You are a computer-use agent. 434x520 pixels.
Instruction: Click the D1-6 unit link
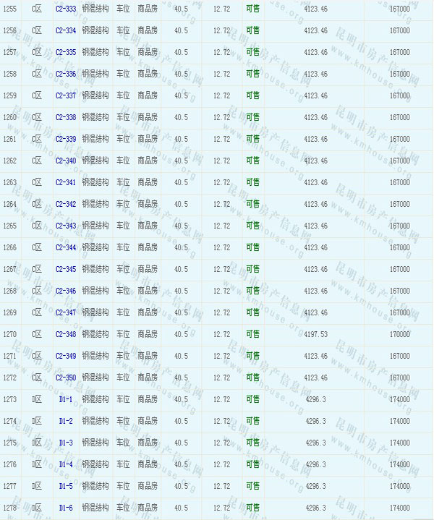click(x=65, y=508)
